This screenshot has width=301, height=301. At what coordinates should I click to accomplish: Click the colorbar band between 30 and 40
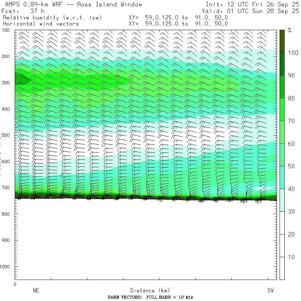282,200
